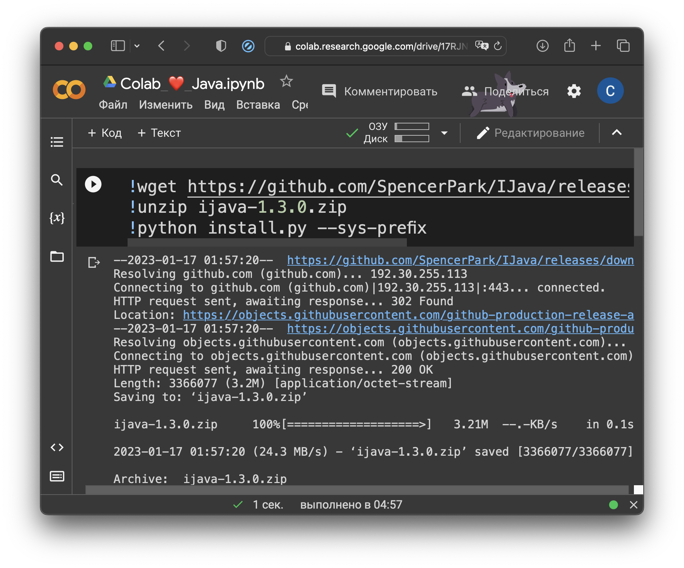The width and height of the screenshot is (684, 568).
Task: Go to the Colab home logo
Action: (x=69, y=90)
